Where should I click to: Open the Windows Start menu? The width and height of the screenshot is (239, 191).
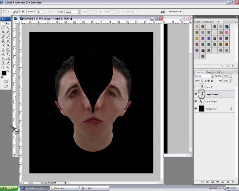(x=9, y=188)
